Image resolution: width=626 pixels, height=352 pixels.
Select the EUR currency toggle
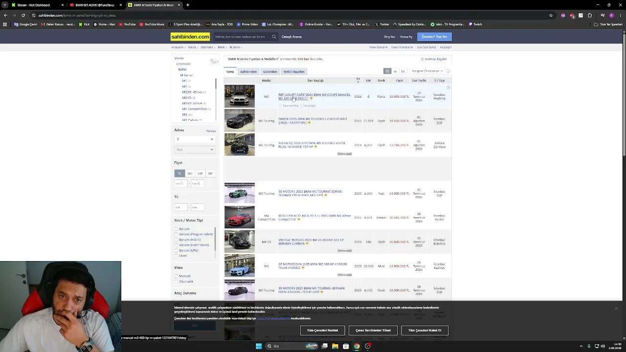pos(200,174)
